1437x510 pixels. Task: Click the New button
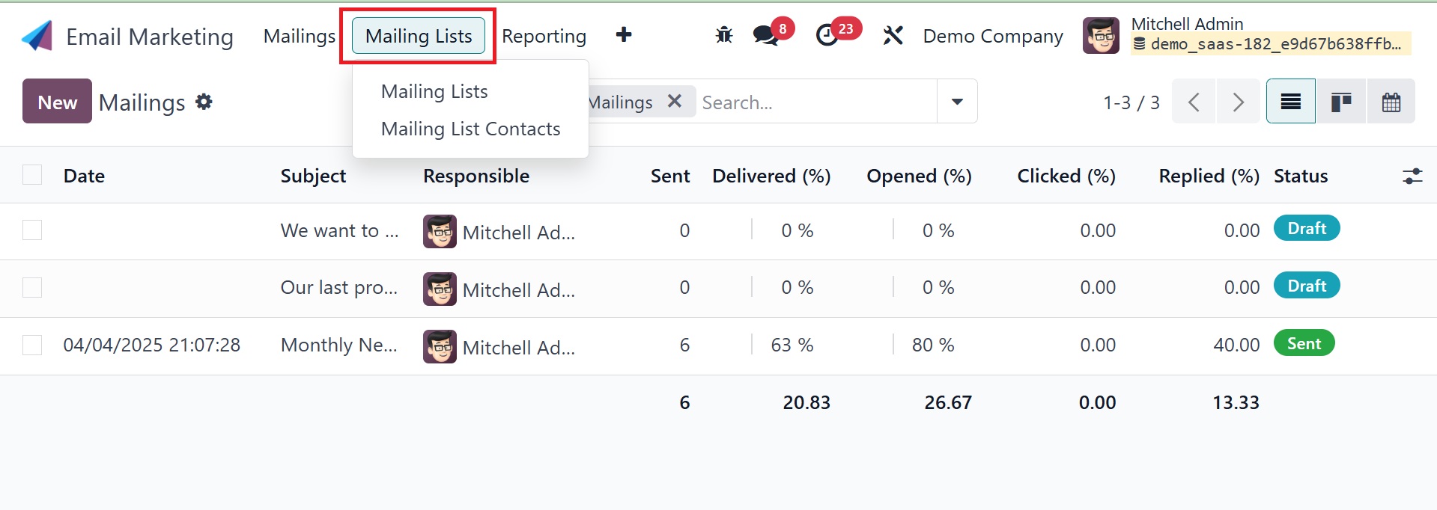tap(57, 102)
